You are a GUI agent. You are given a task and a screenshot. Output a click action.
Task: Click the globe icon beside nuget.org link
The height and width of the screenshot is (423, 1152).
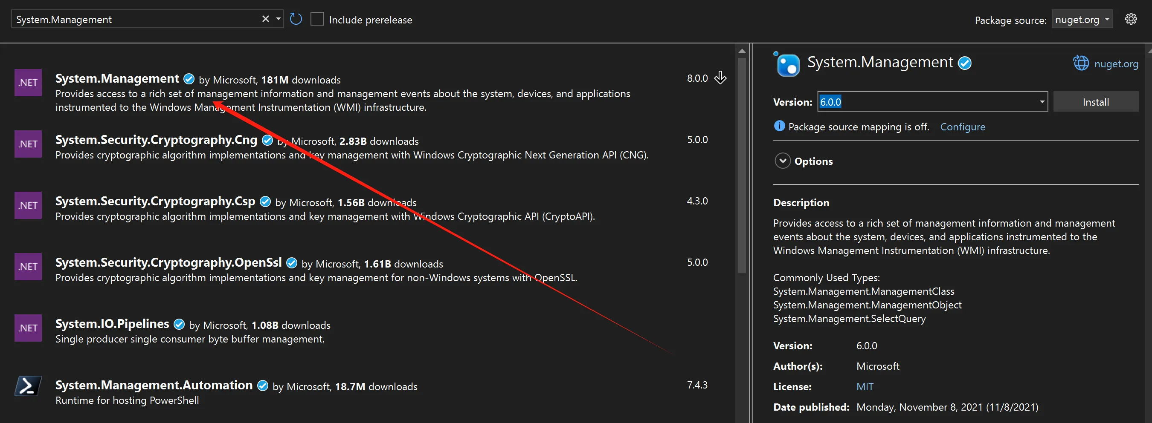pos(1081,63)
